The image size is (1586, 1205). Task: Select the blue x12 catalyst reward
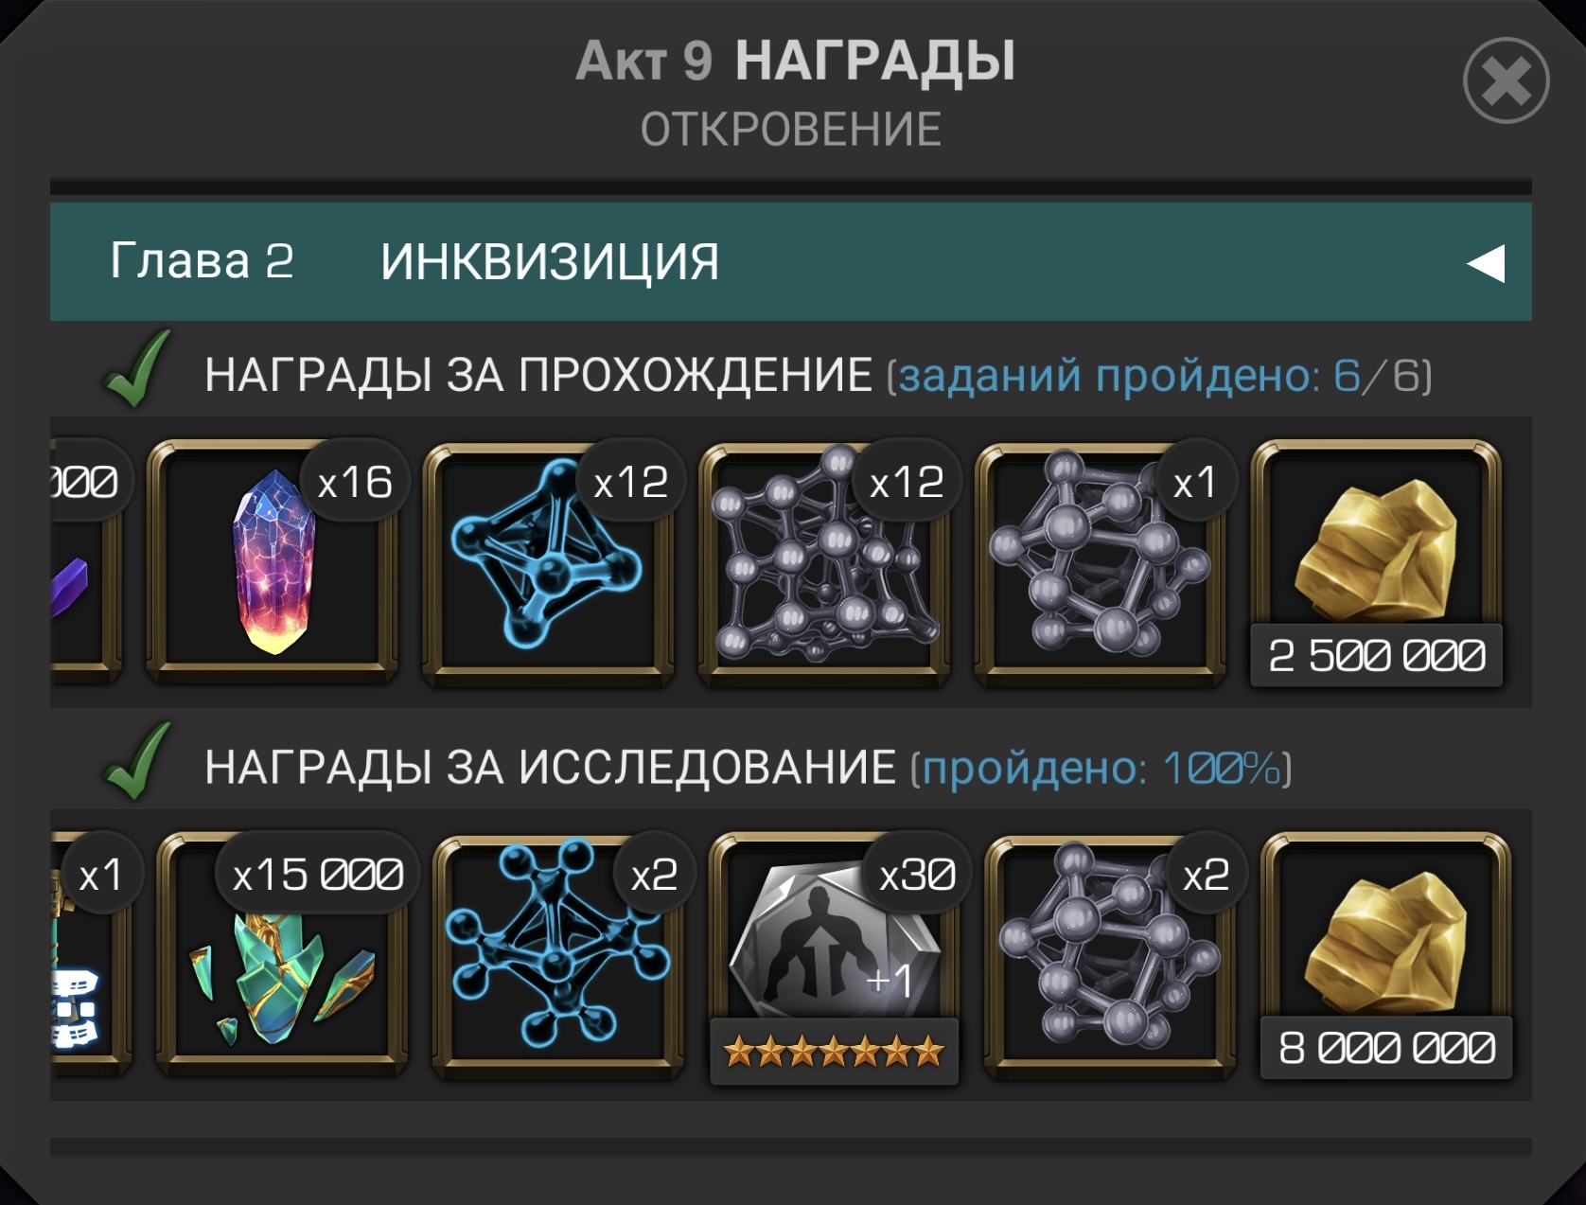pyautogui.click(x=549, y=562)
